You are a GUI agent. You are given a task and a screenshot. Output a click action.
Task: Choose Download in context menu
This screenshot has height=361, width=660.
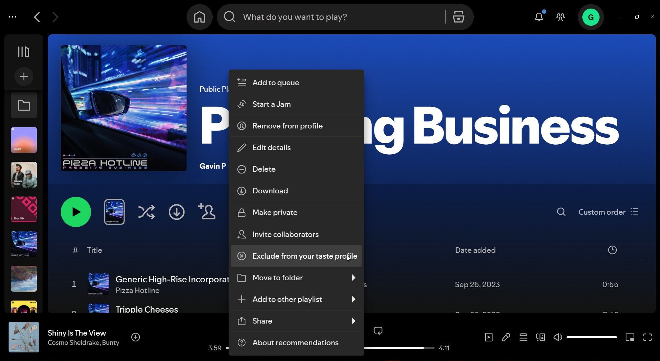pyautogui.click(x=296, y=191)
